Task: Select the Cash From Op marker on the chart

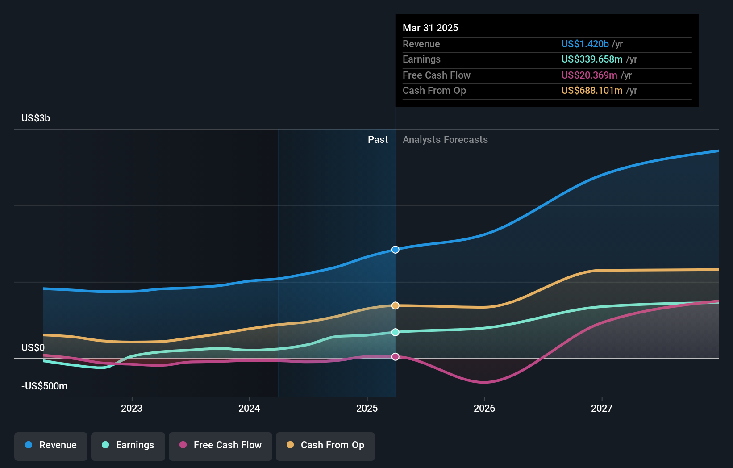Action: pyautogui.click(x=395, y=305)
